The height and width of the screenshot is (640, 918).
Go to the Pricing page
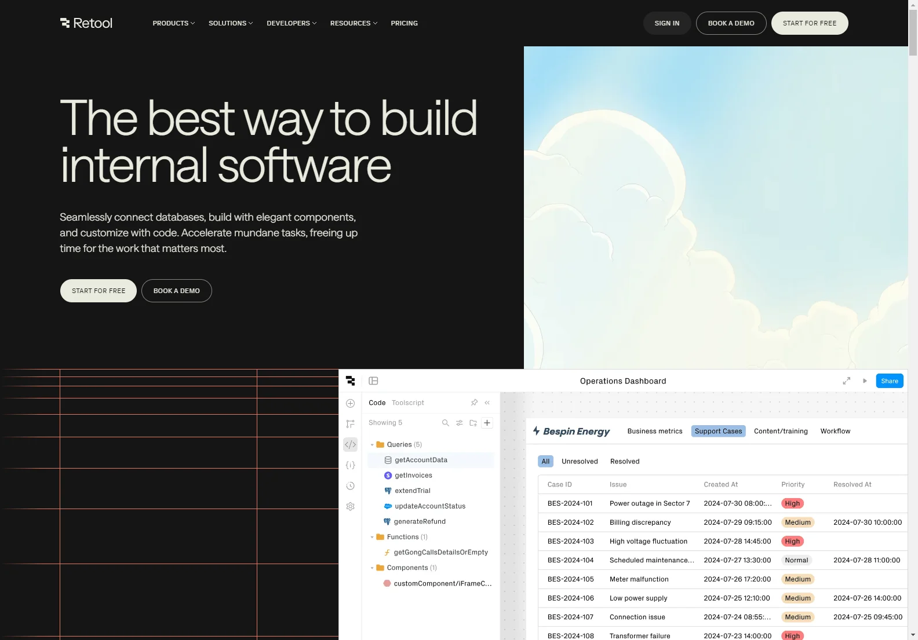click(404, 23)
